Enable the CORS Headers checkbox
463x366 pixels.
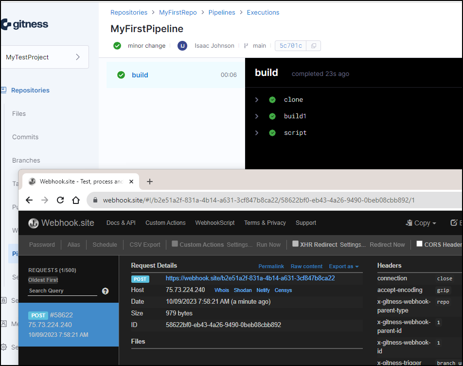419,244
